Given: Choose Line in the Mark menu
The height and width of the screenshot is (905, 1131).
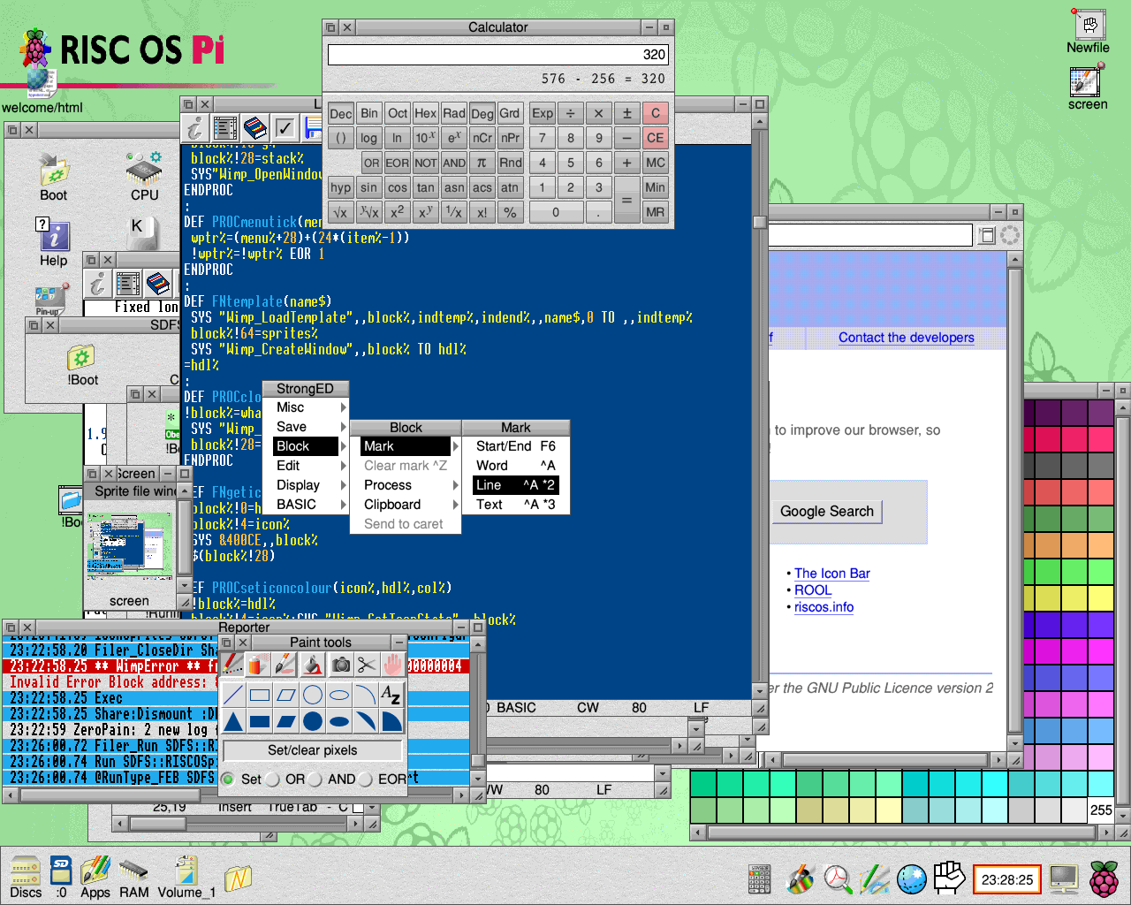Looking at the screenshot, I should pos(516,485).
